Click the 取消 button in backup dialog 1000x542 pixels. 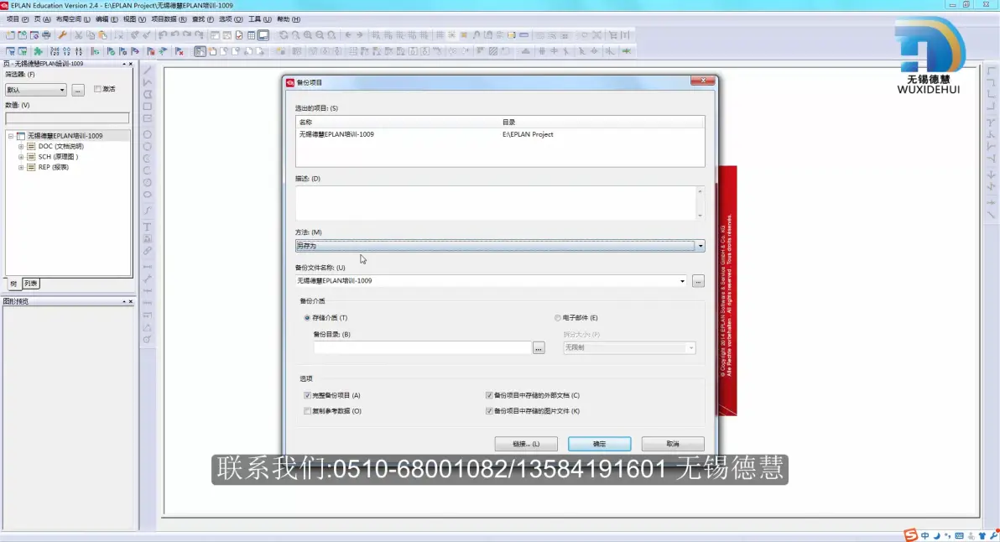[673, 444]
